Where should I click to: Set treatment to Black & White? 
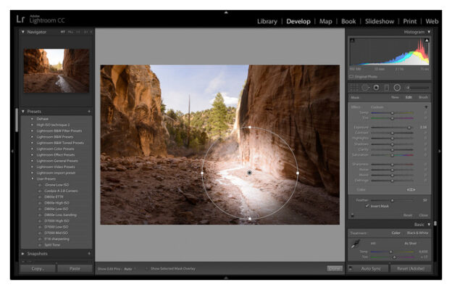point(417,233)
